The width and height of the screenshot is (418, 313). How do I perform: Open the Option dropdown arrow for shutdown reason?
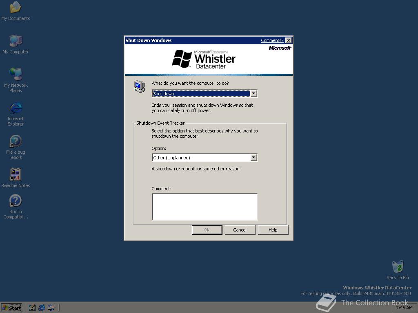click(254, 158)
